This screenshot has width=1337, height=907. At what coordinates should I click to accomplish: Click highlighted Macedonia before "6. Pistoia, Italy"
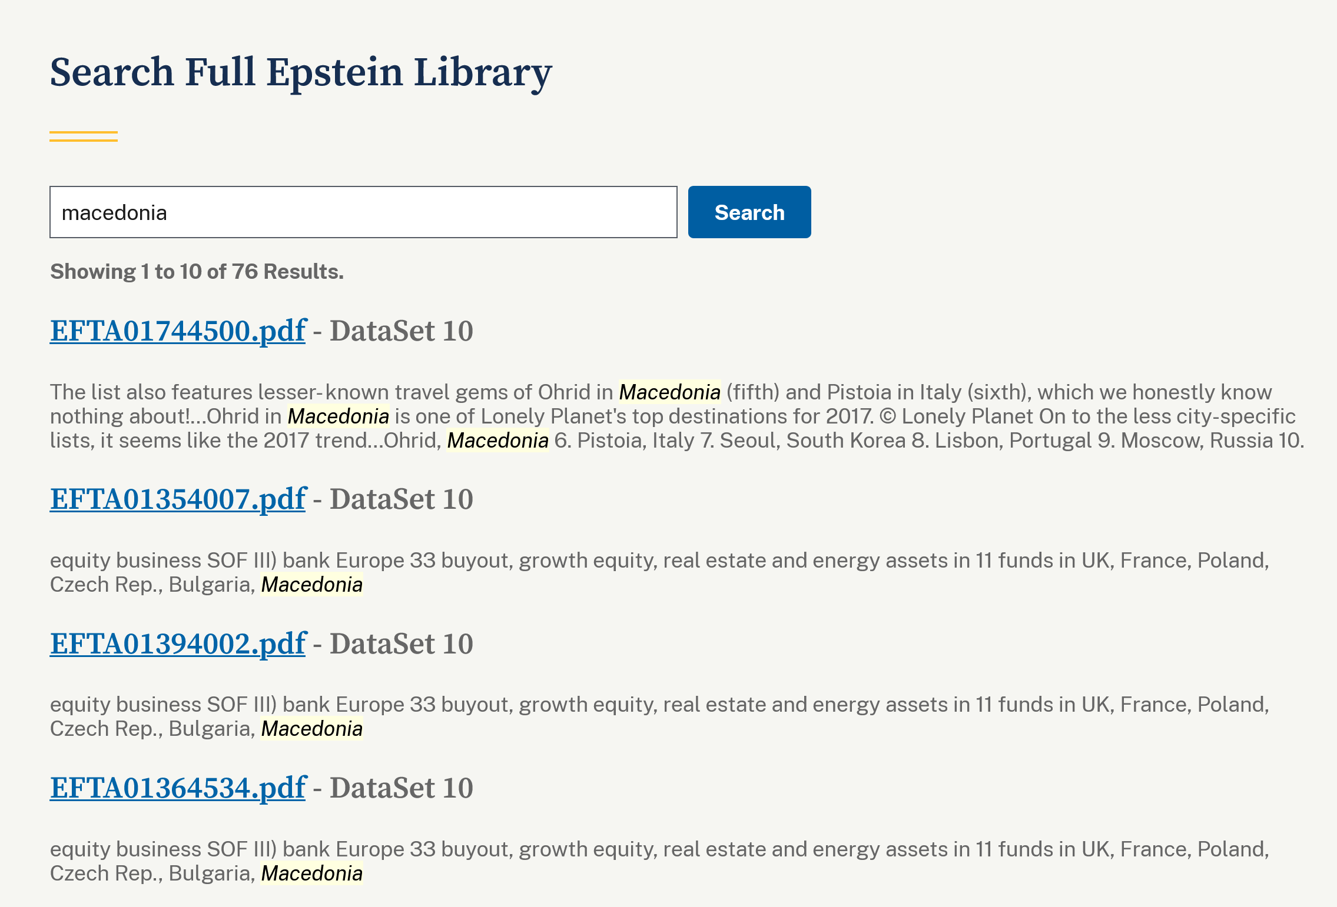click(497, 441)
